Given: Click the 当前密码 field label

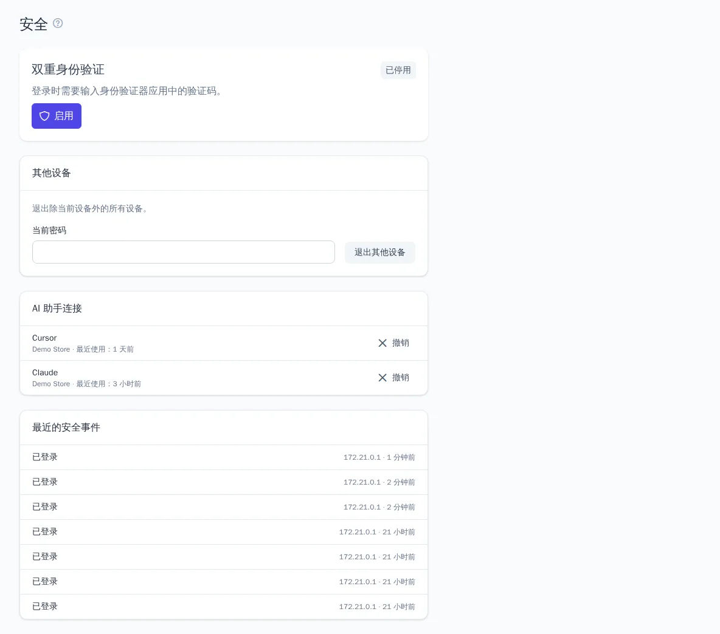Looking at the screenshot, I should pyautogui.click(x=49, y=230).
